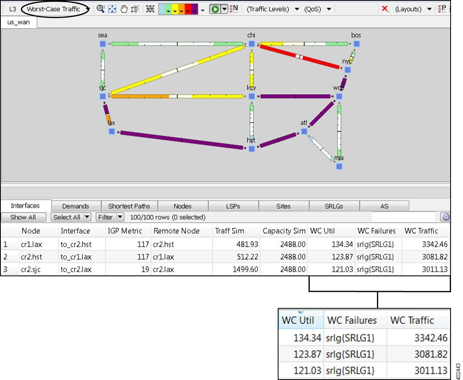The height and width of the screenshot is (380, 463).
Task: Click the sjc node icon
Action: [103, 97]
